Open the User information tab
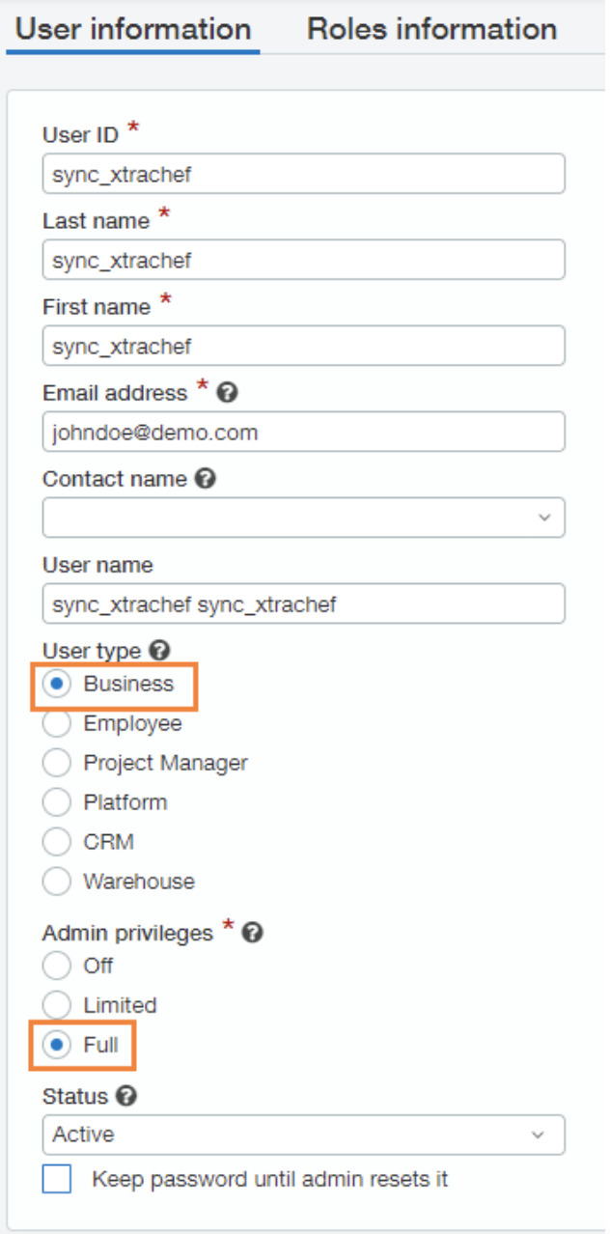The width and height of the screenshot is (610, 1234). (133, 29)
